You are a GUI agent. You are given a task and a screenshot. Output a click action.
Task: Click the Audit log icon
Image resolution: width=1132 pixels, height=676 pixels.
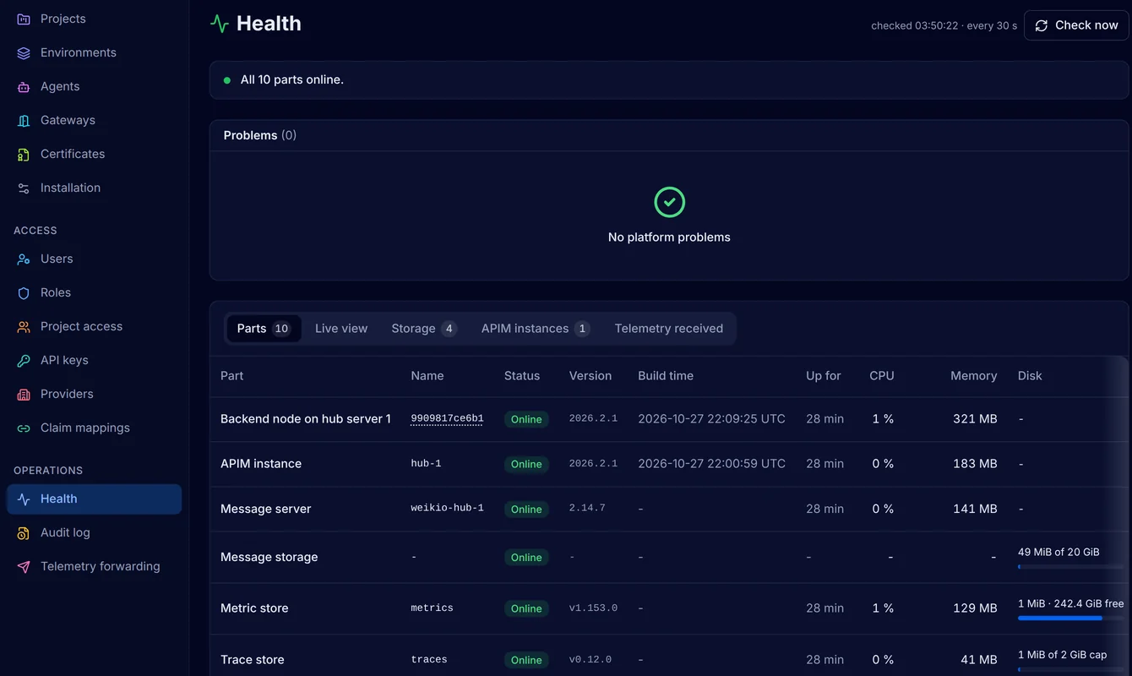tap(24, 532)
